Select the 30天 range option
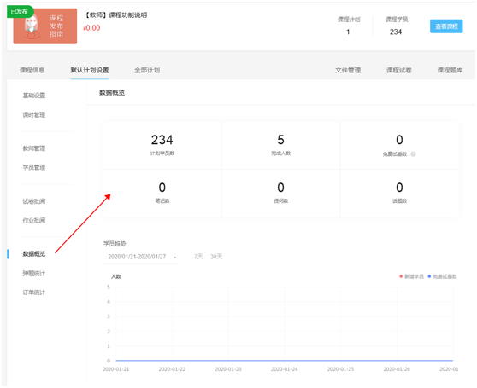Screen dimensions: 477x388 point(216,257)
